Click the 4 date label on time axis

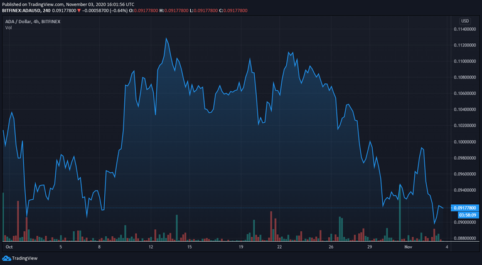pos(447,247)
